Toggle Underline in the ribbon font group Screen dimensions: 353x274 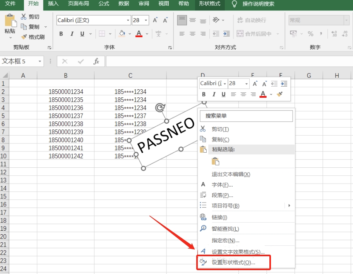tap(82, 34)
